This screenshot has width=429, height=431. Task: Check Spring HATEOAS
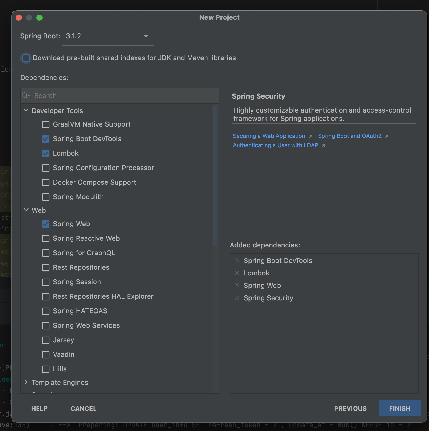click(x=46, y=311)
